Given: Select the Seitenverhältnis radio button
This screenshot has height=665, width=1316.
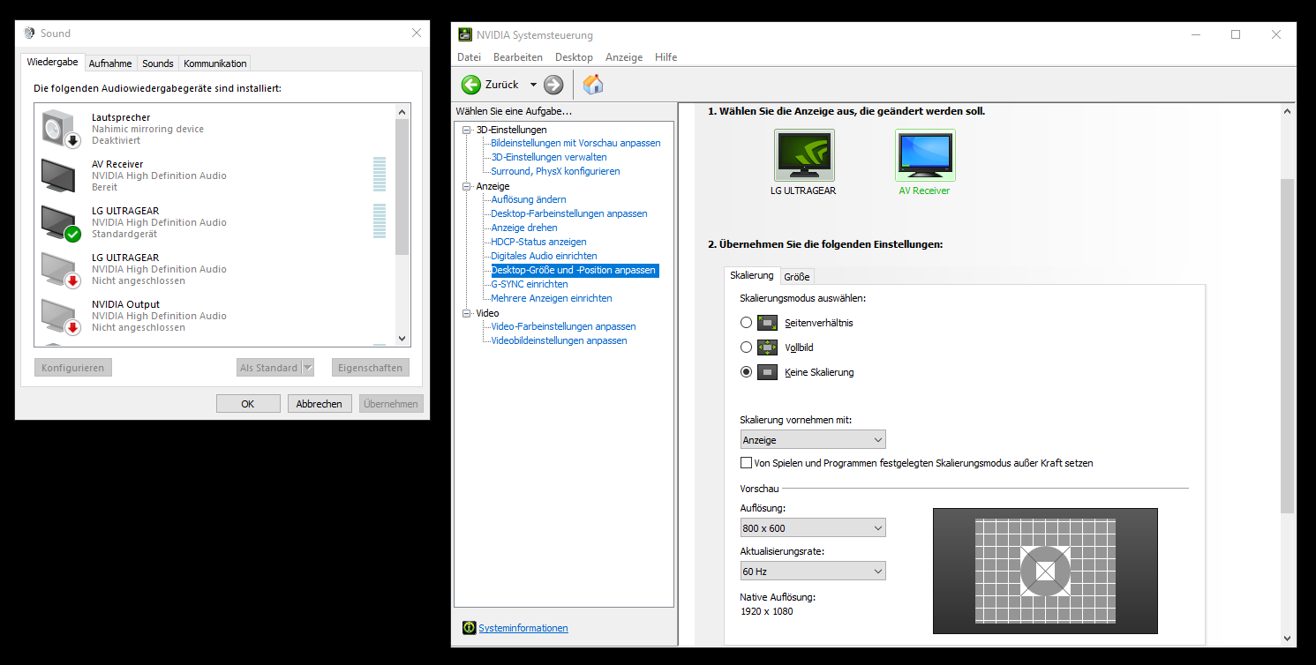Looking at the screenshot, I should point(747,323).
